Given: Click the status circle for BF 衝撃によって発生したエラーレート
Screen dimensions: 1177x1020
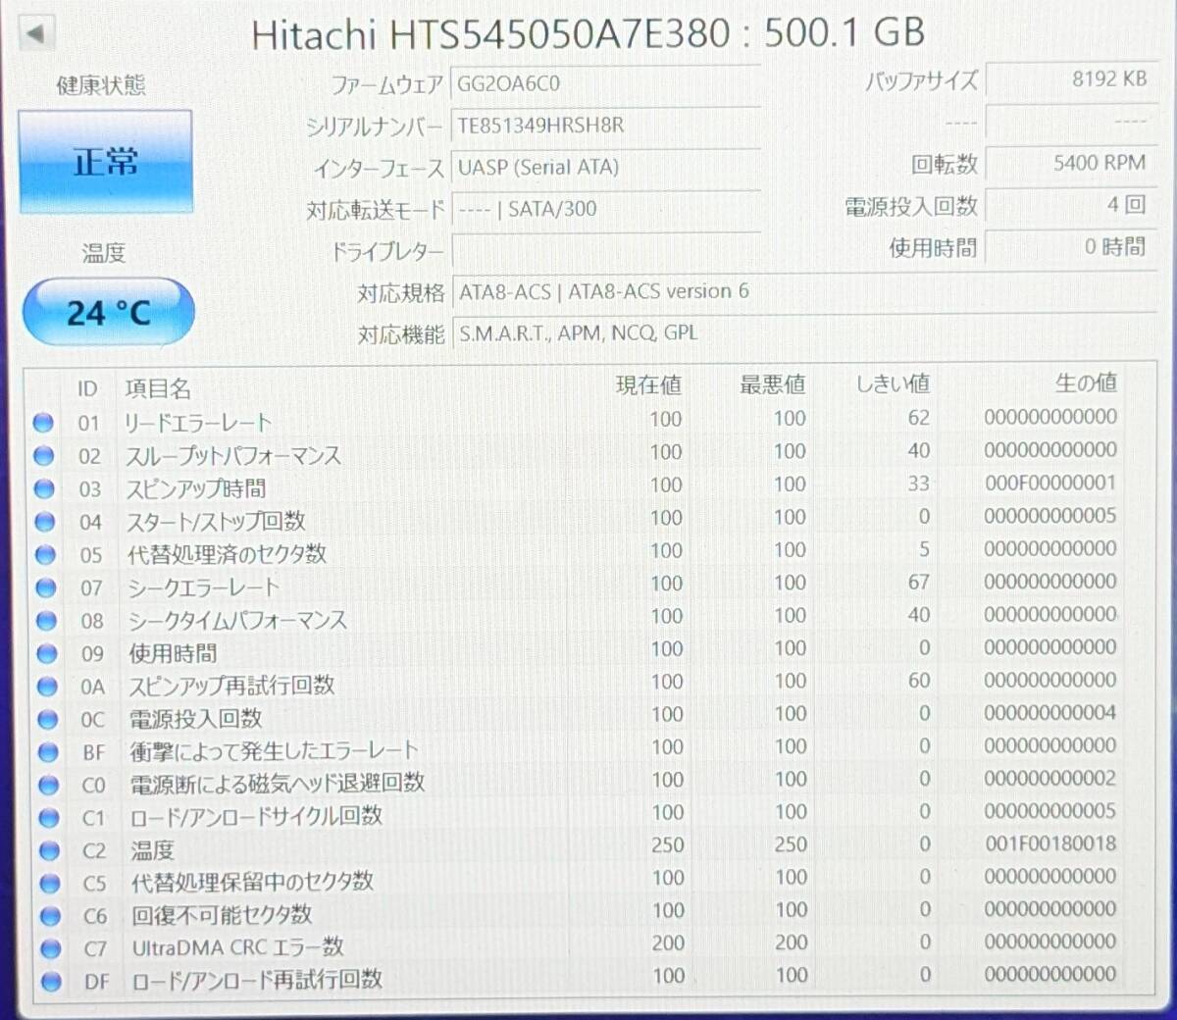Looking at the screenshot, I should pos(48,752).
